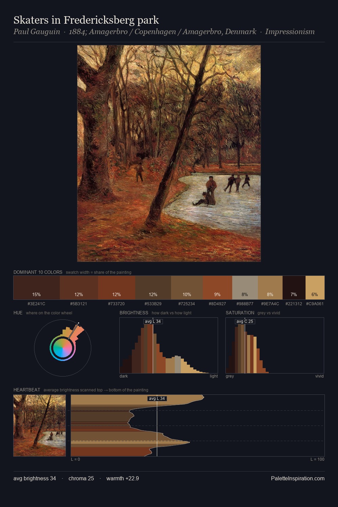
Task: Click the hex code '#8D4927' text
Action: coord(217,304)
